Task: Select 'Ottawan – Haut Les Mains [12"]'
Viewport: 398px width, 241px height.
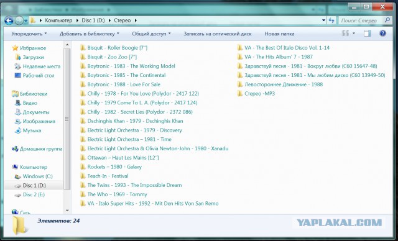Action: tap(119, 158)
